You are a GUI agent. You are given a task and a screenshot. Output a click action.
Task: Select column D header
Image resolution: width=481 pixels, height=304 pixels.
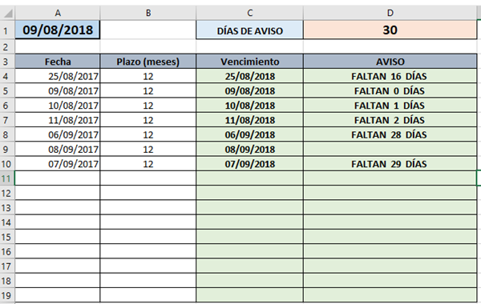pyautogui.click(x=390, y=13)
